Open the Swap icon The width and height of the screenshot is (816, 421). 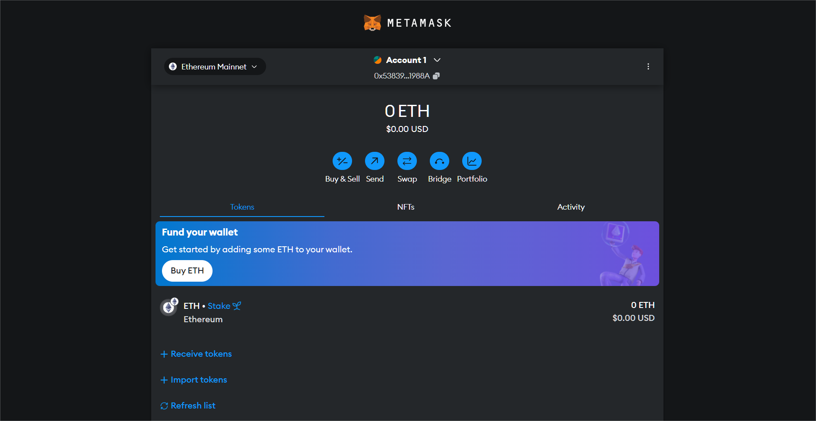407,161
